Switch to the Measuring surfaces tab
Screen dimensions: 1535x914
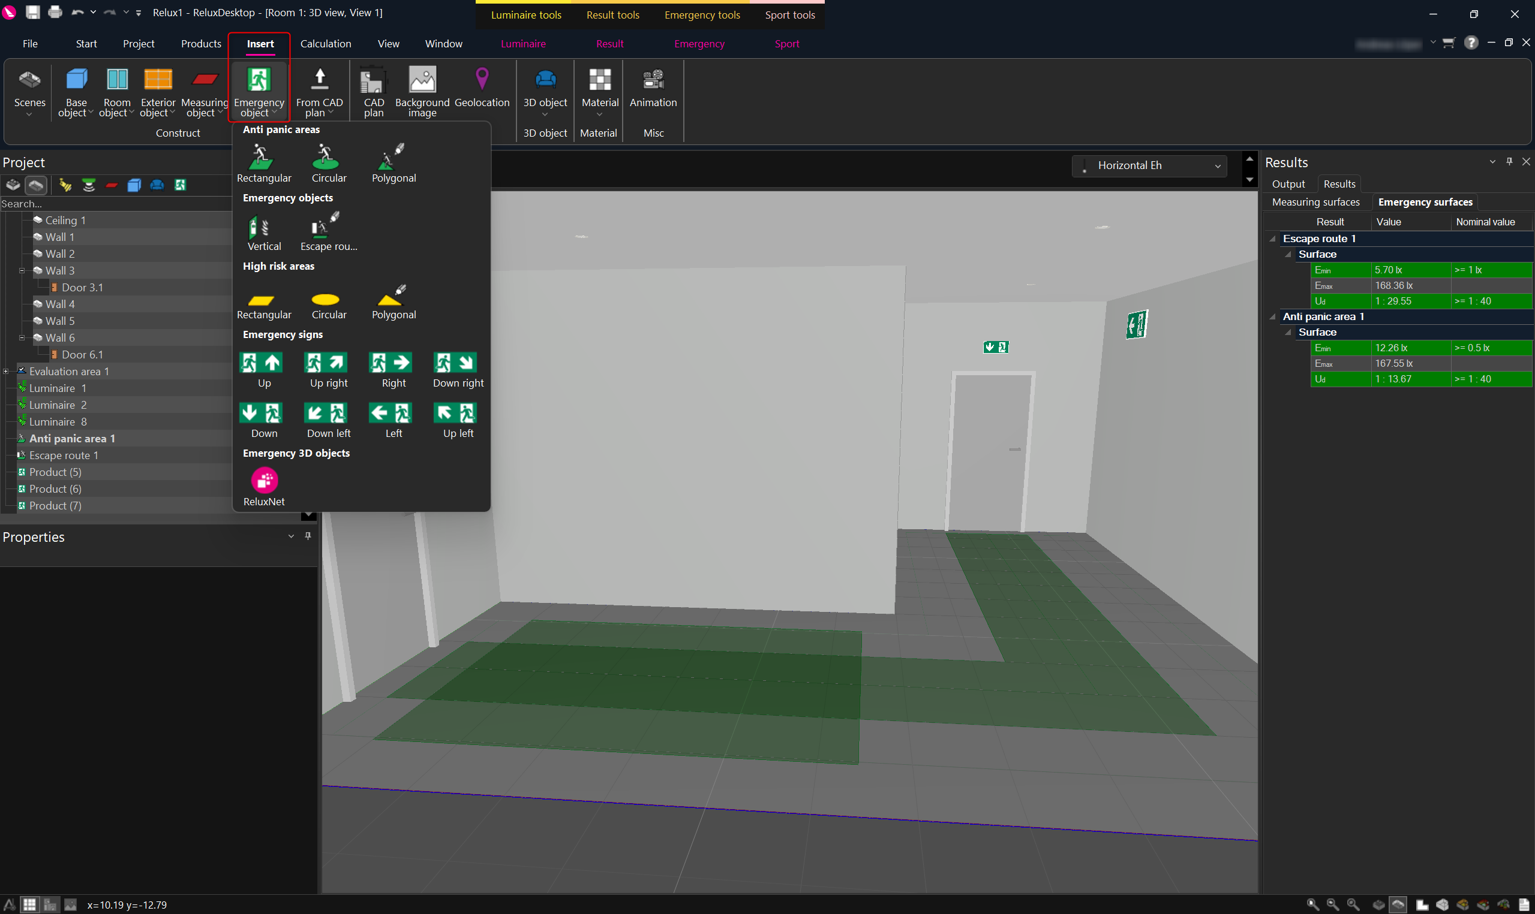pos(1315,202)
